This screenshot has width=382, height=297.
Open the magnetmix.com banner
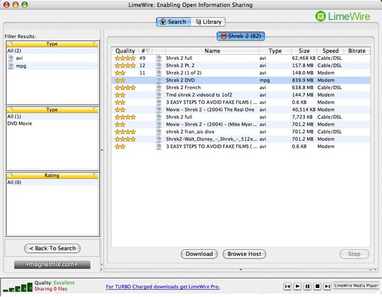(52, 264)
